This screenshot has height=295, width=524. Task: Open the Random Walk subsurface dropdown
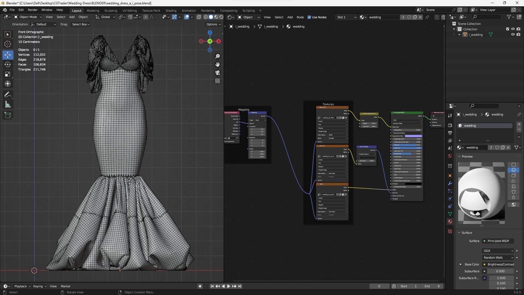coord(498,258)
